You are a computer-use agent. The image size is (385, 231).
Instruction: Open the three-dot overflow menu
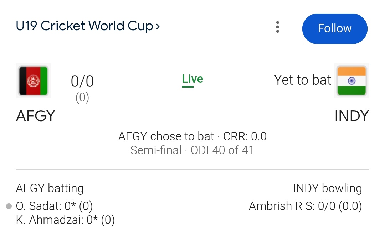coord(277,27)
